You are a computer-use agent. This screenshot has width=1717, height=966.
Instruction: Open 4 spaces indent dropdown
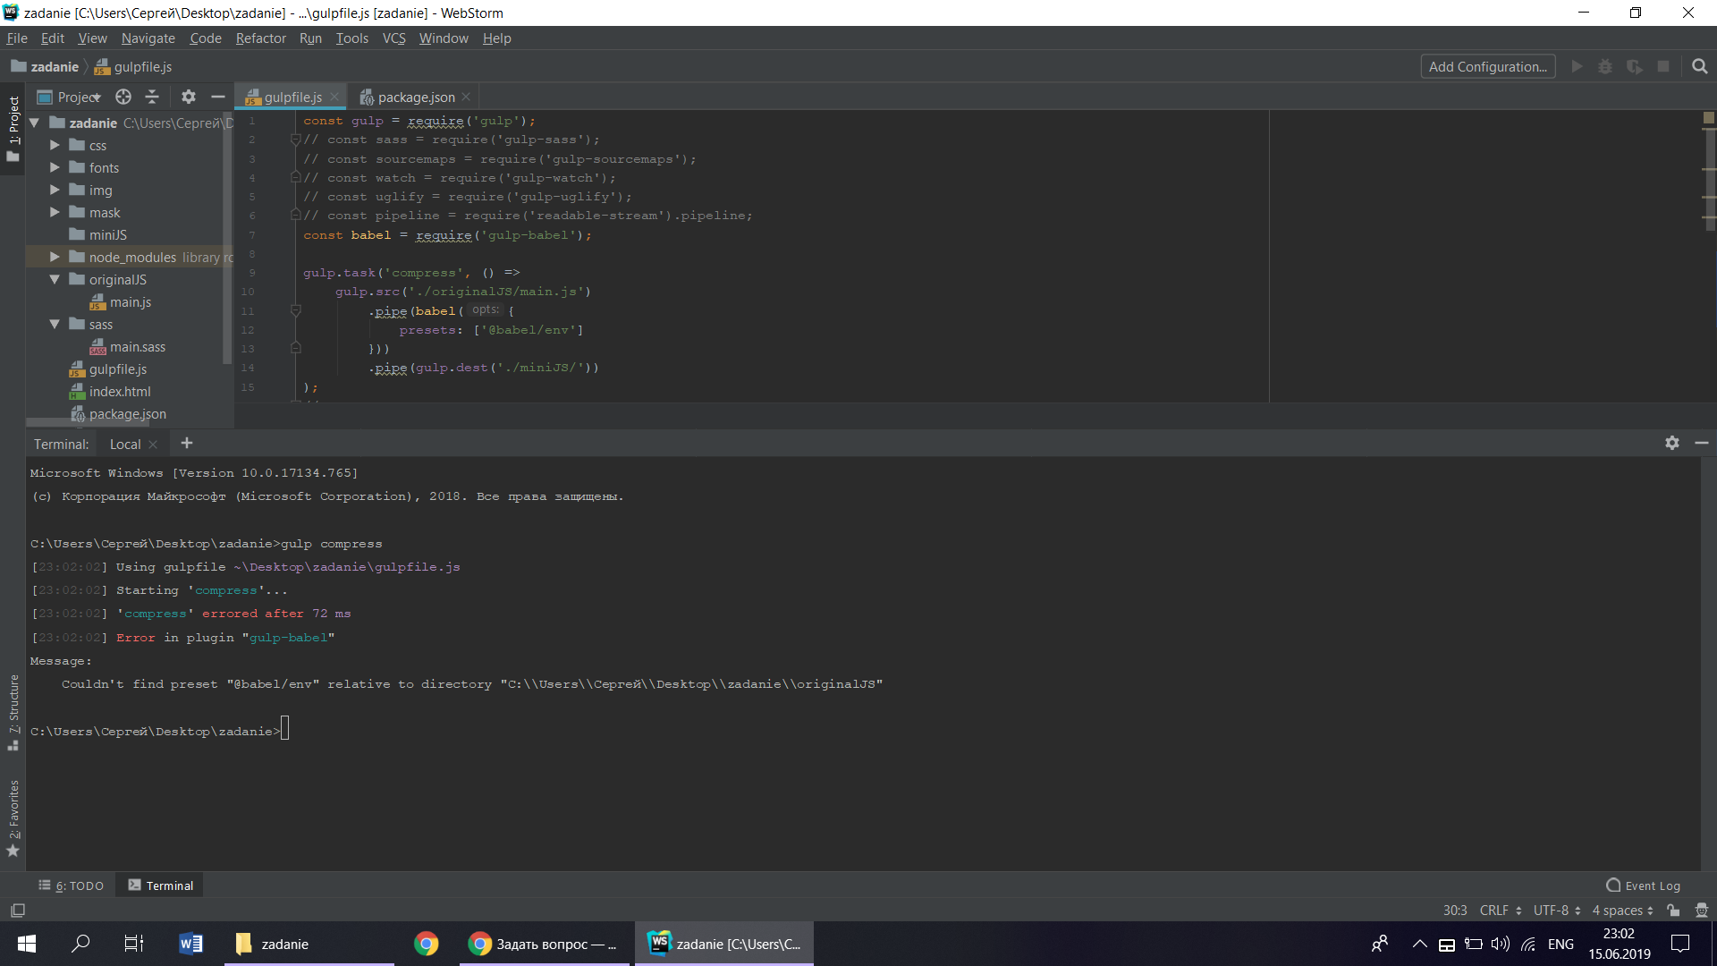[1622, 911]
